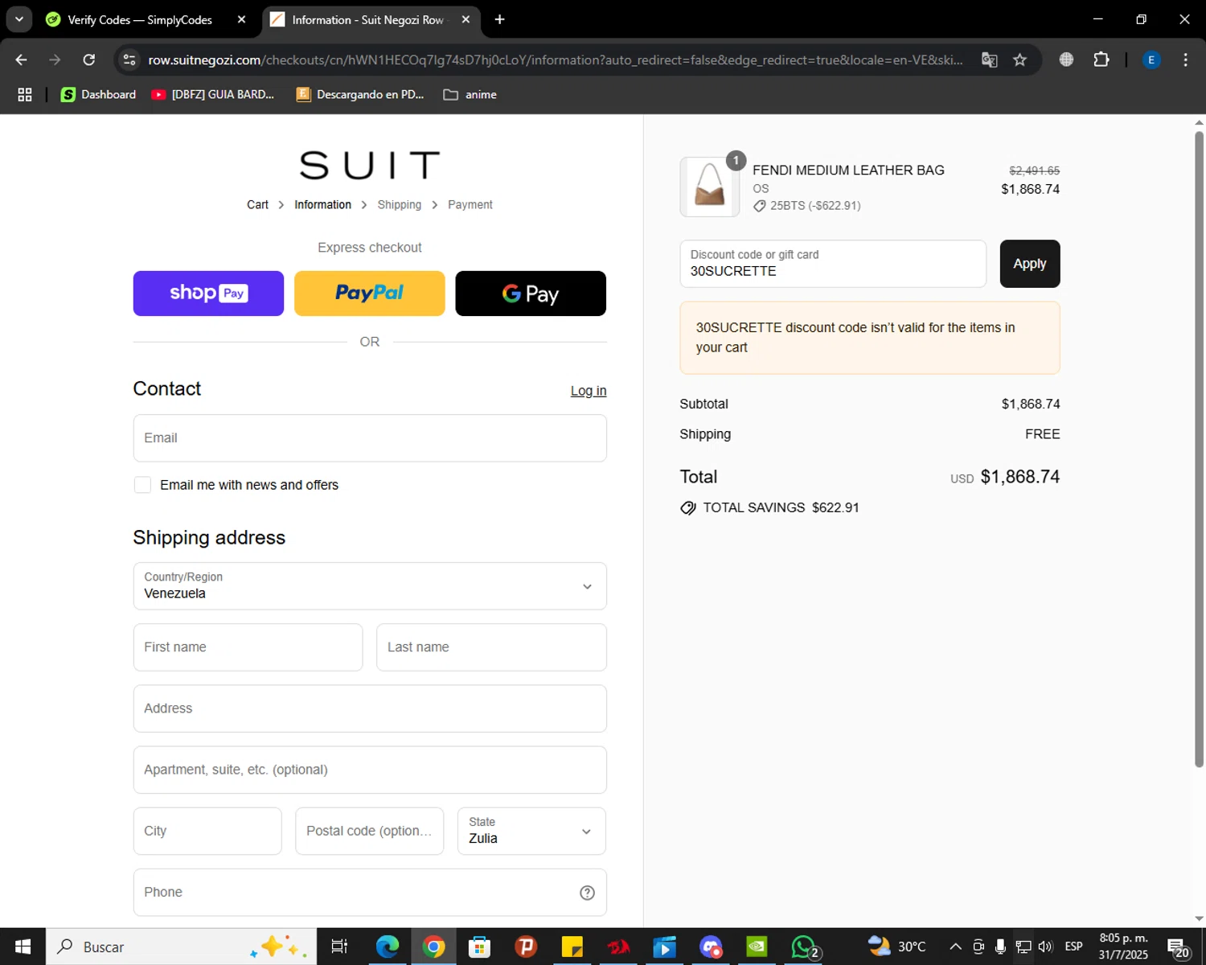
Task: Switch to Verify Codes SimplyCodes tab
Action: click(140, 20)
